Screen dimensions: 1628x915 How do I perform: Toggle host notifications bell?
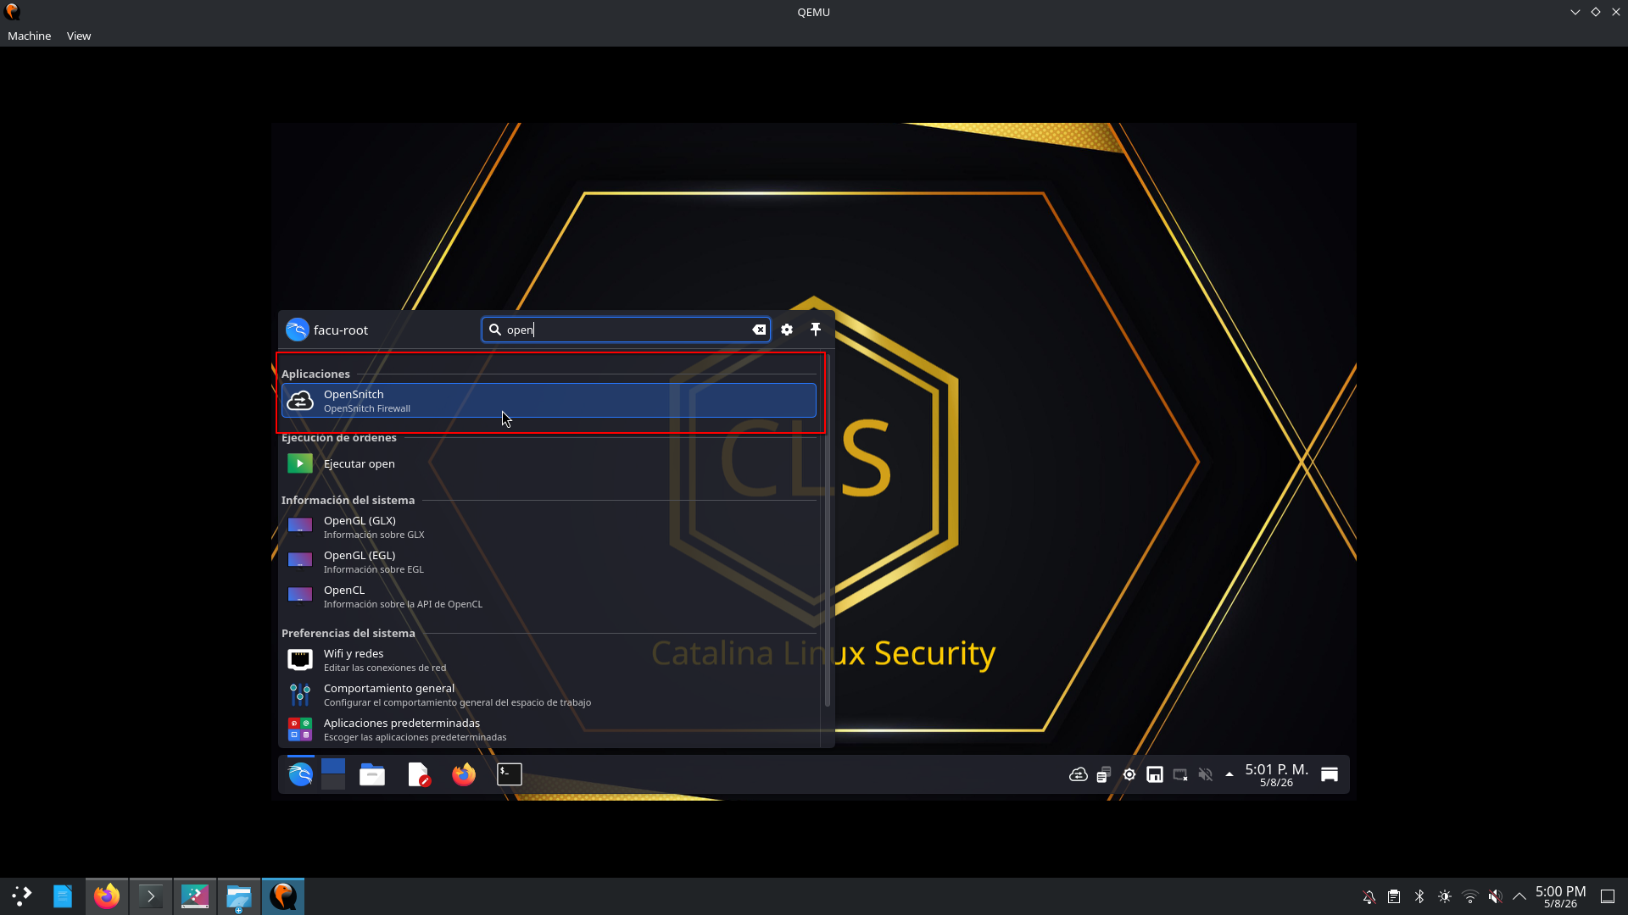[x=1369, y=896]
